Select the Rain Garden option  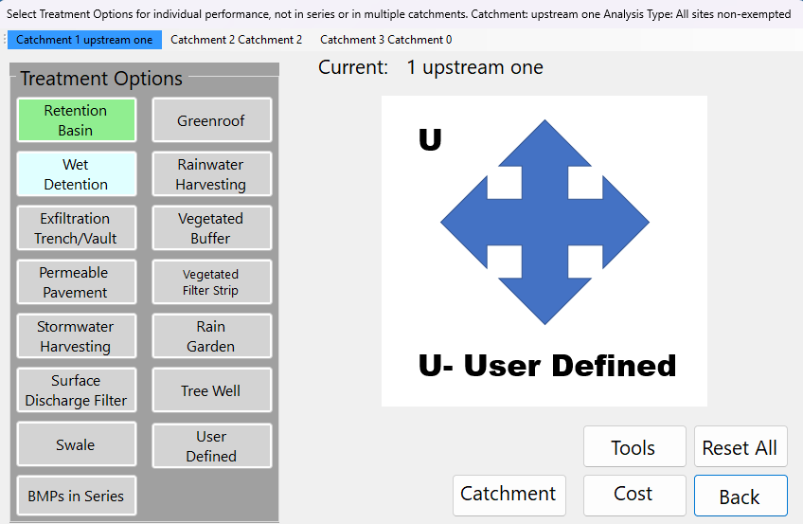[211, 336]
